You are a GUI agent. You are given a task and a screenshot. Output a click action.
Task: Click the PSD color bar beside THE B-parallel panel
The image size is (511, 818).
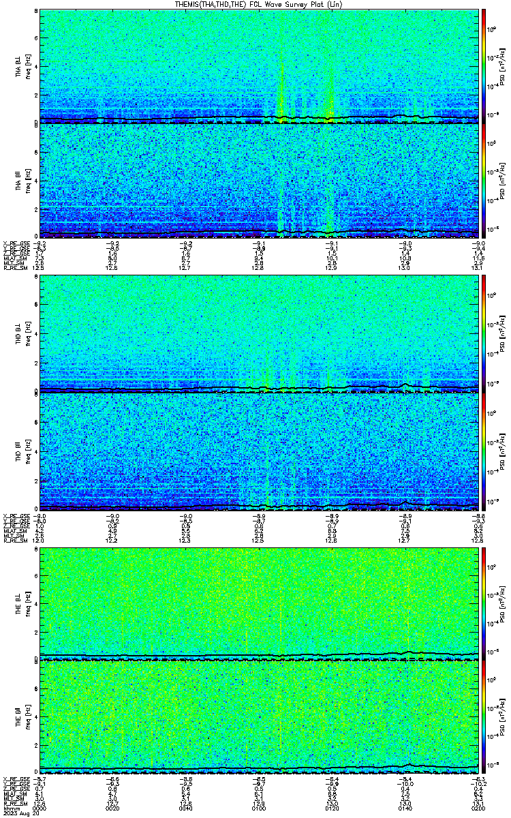coord(484,718)
